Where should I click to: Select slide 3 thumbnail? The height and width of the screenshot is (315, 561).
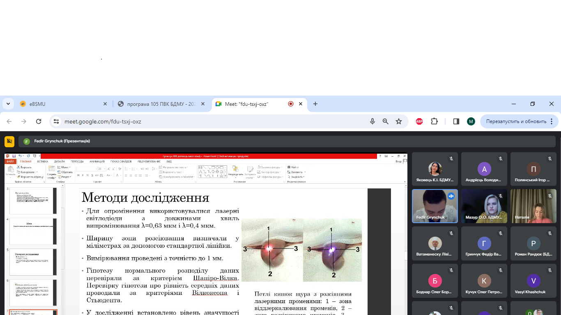[33, 201]
